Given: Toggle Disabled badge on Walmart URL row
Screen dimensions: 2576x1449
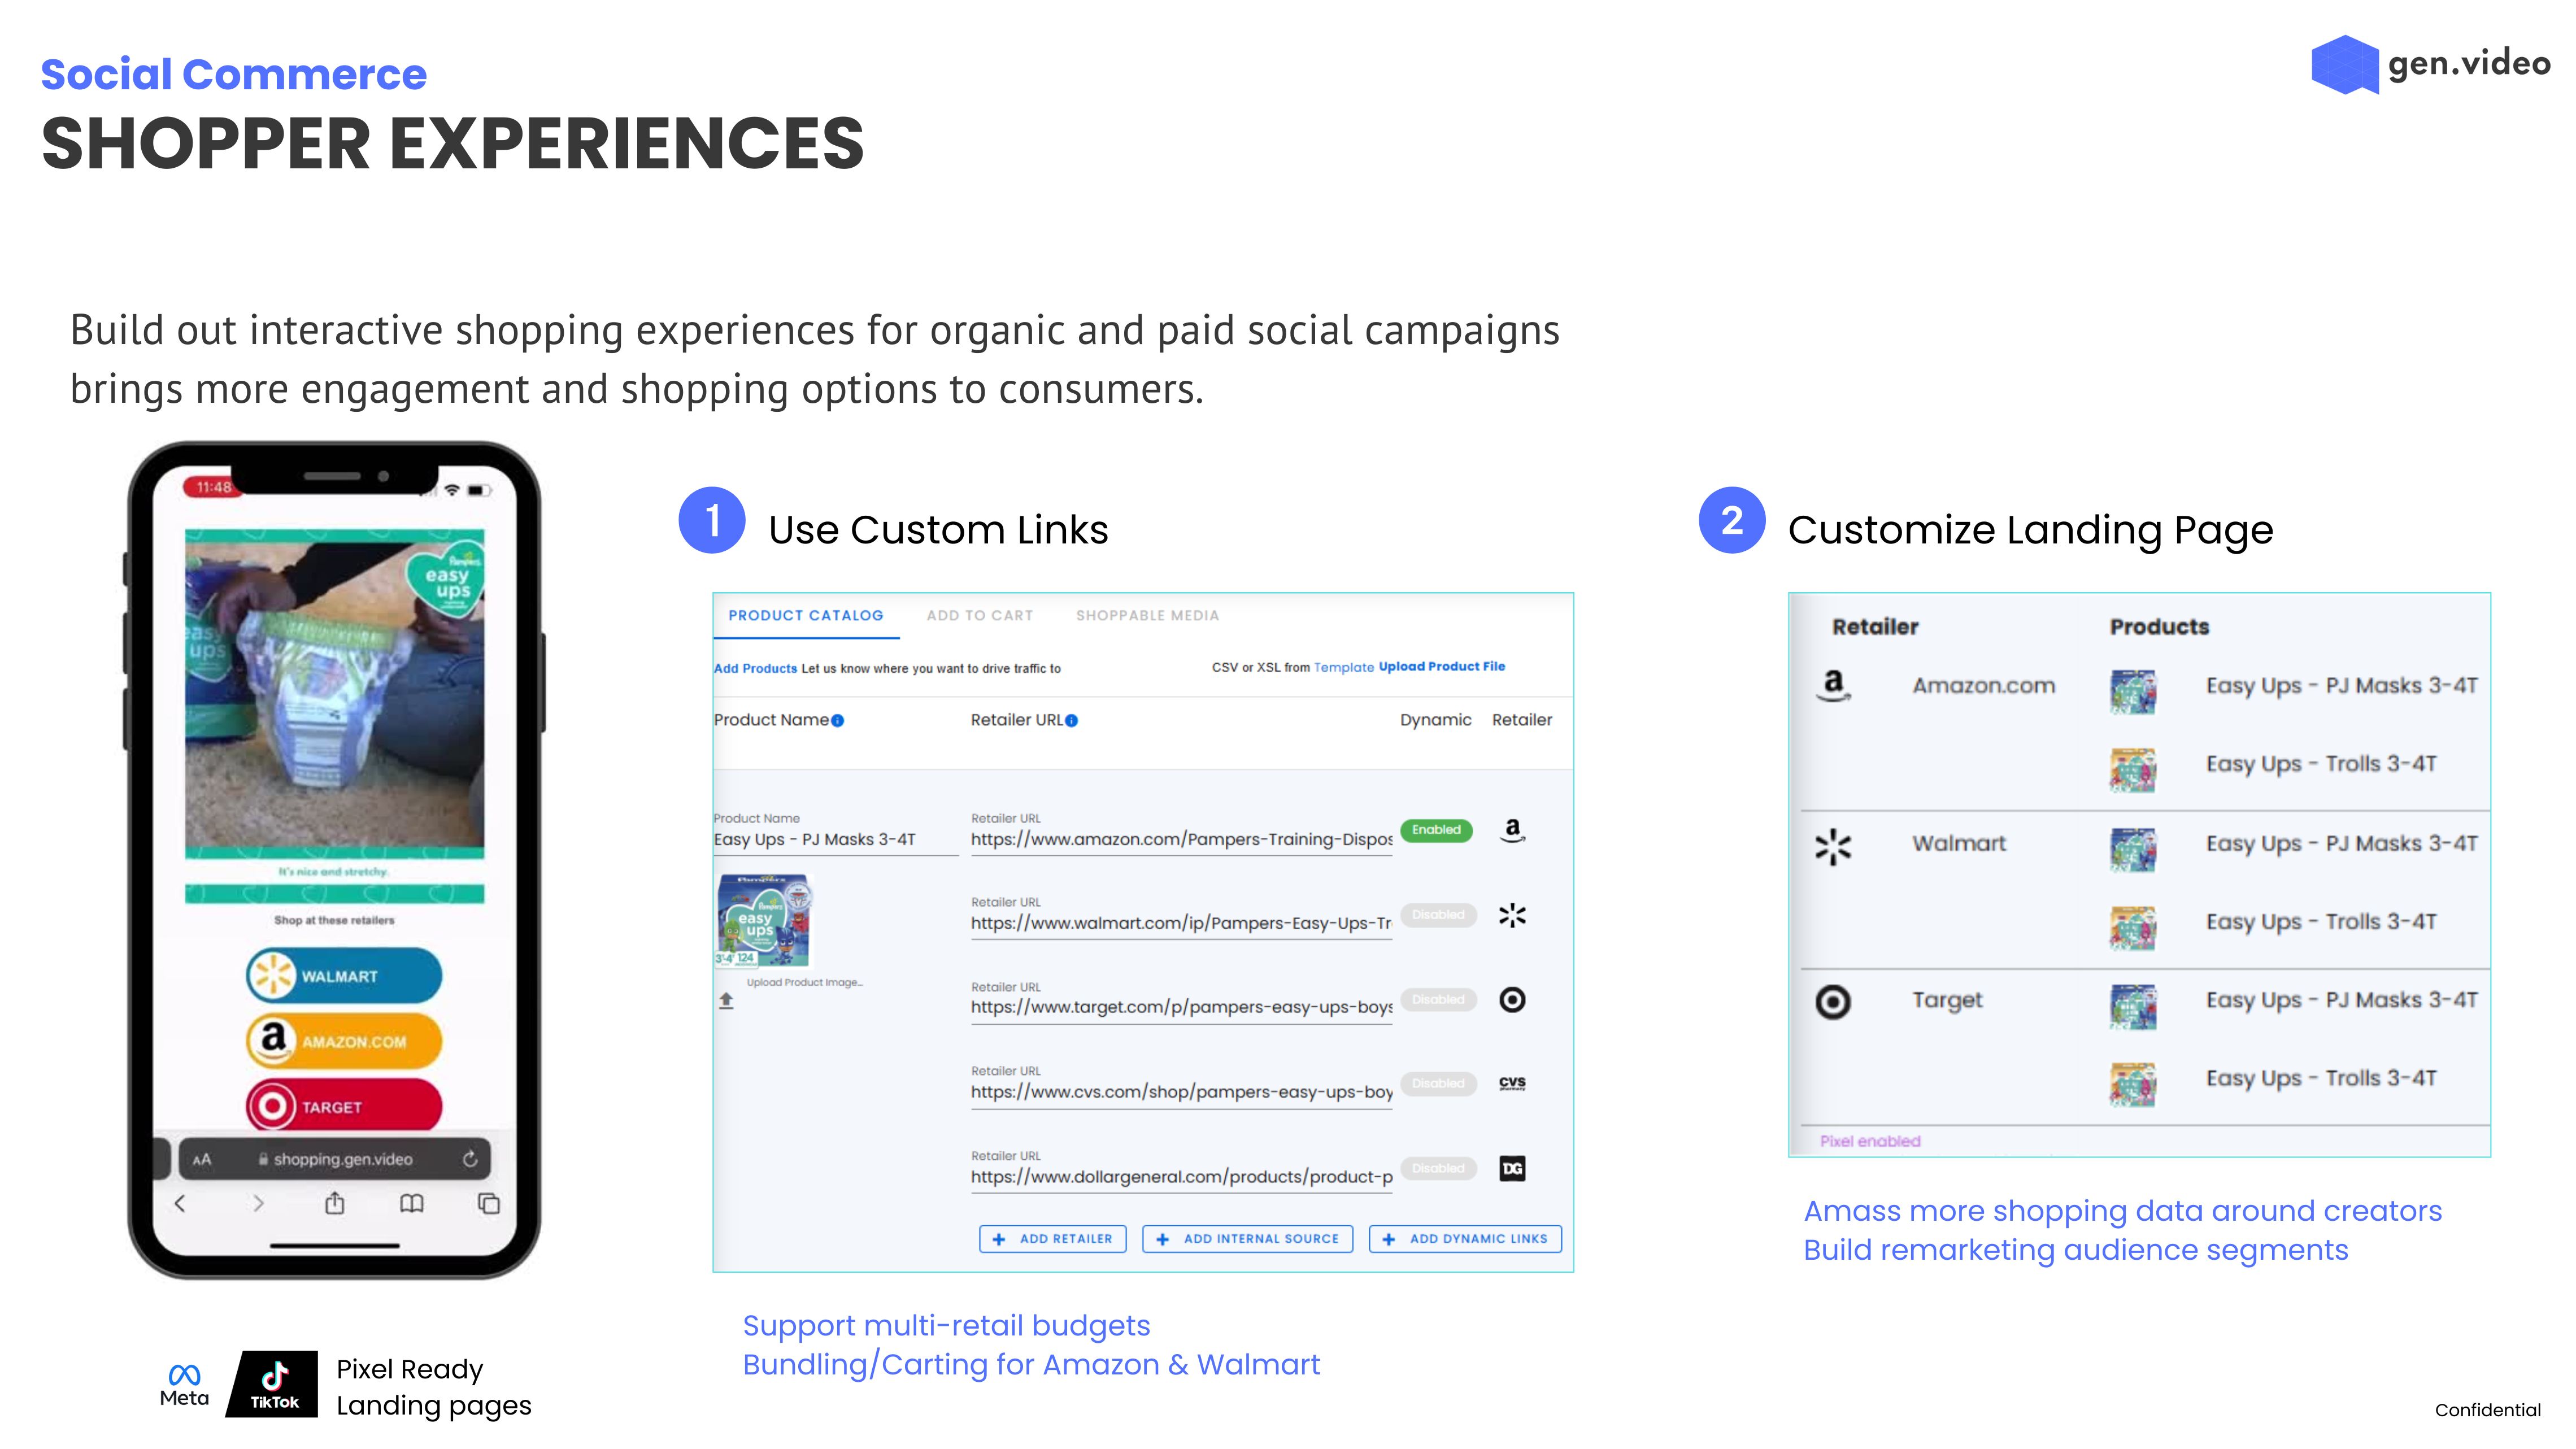Looking at the screenshot, I should pos(1438,915).
